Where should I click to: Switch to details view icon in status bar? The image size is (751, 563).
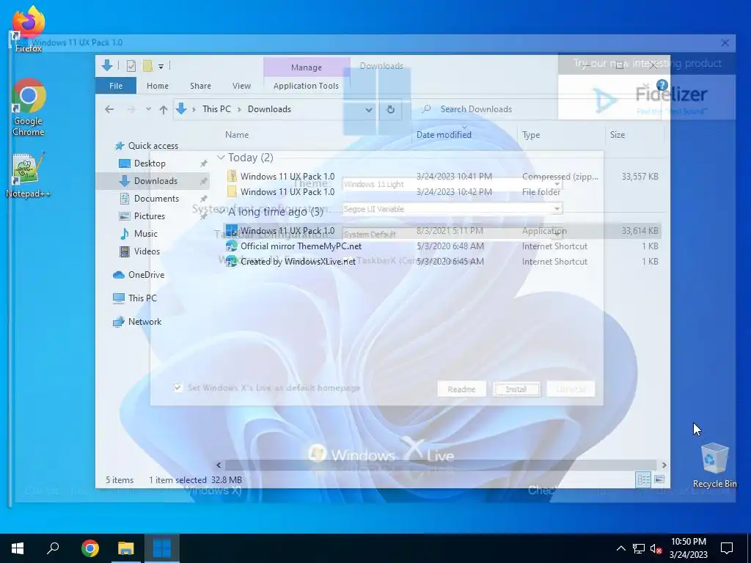click(643, 479)
